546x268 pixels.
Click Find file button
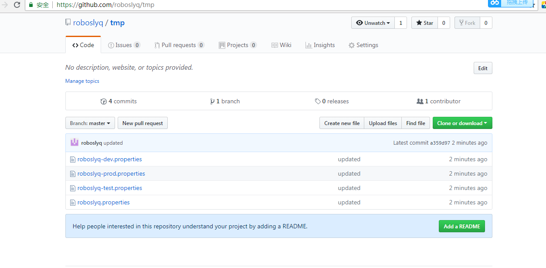click(x=416, y=123)
